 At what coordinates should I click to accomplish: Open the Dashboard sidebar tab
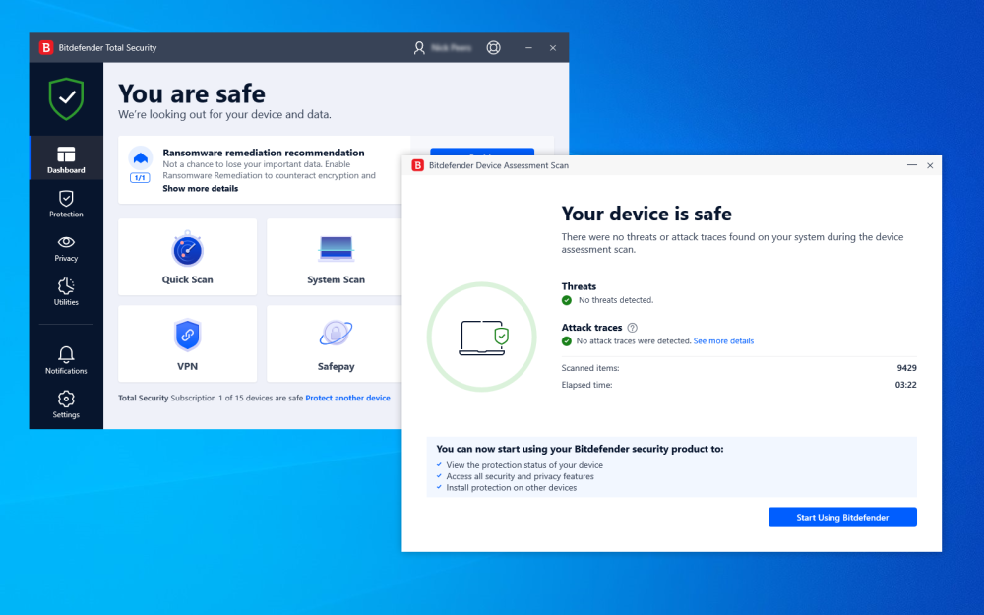pos(66,159)
